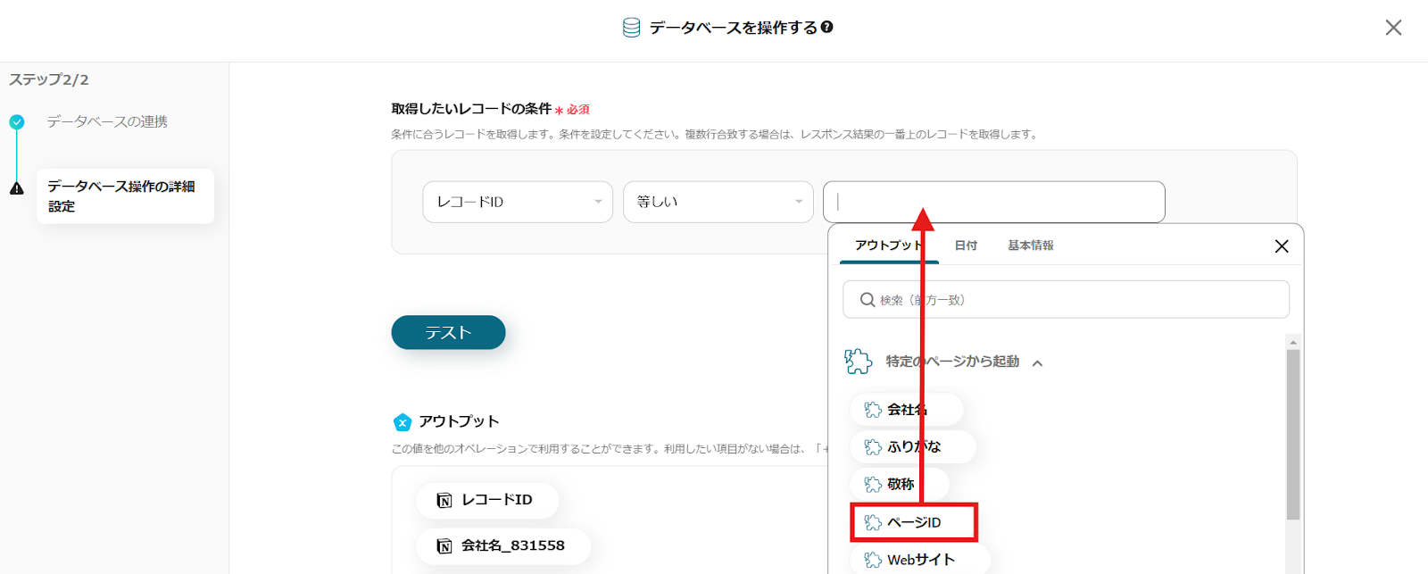The image size is (1428, 574).
Task: Click the database icon in header
Action: click(x=631, y=28)
